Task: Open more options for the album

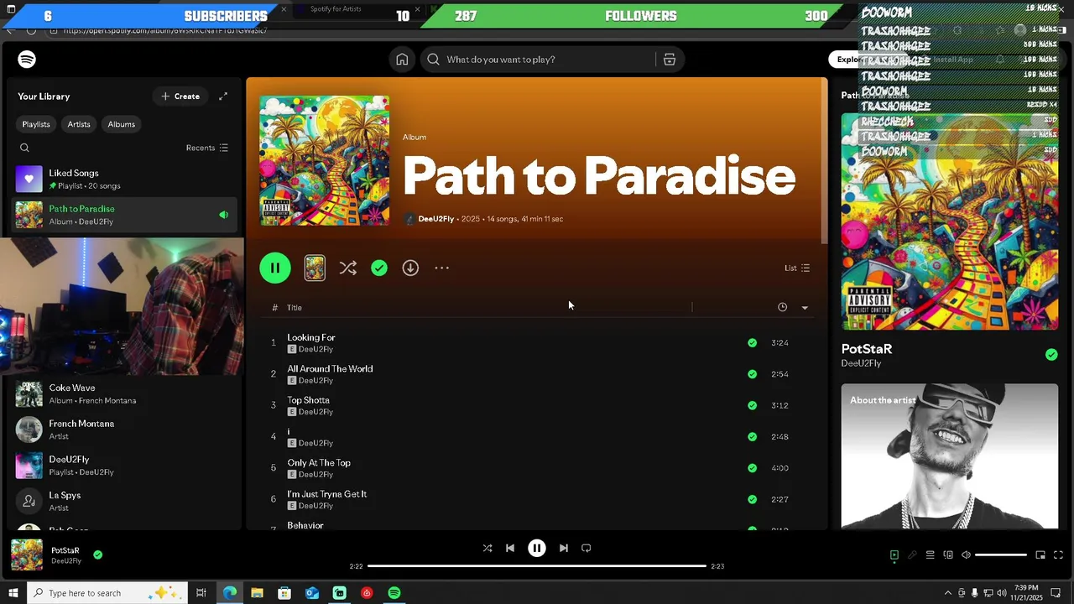Action: [442, 268]
